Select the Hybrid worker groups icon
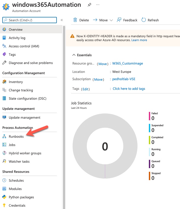The width and height of the screenshot is (180, 209). tap(4, 153)
